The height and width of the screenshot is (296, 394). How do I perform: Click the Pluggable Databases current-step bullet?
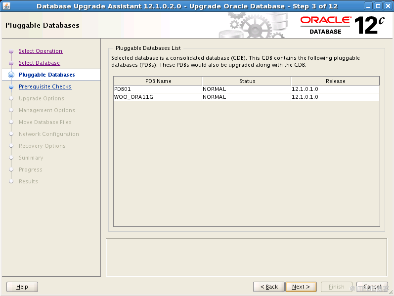pos(11,75)
